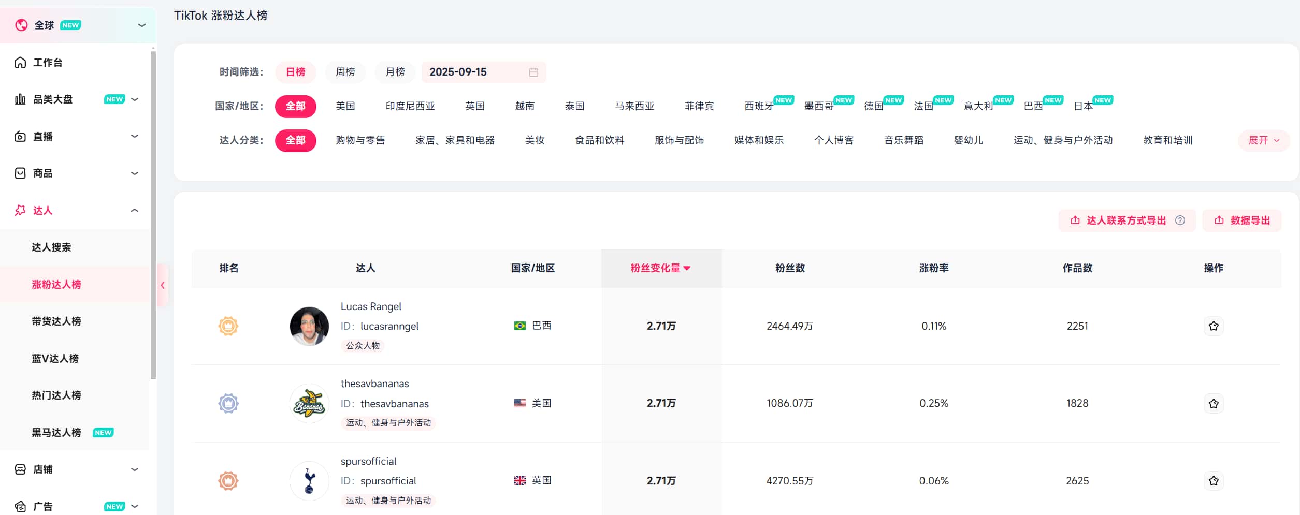Click the 数据导出 button
Screen dimensions: 1300x515
click(1241, 220)
